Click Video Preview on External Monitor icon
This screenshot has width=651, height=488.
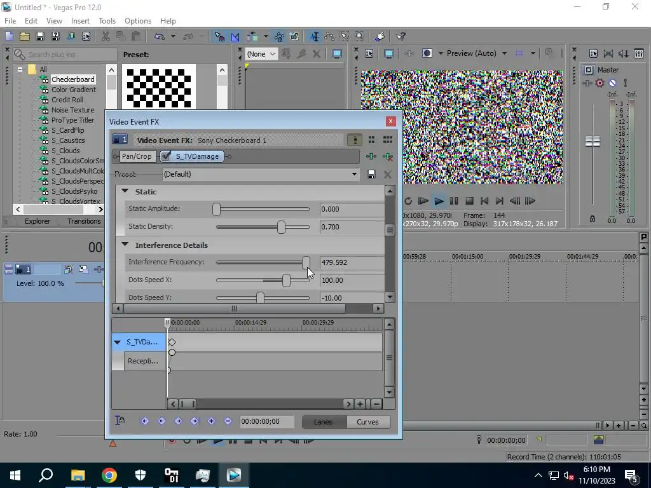[x=388, y=53]
